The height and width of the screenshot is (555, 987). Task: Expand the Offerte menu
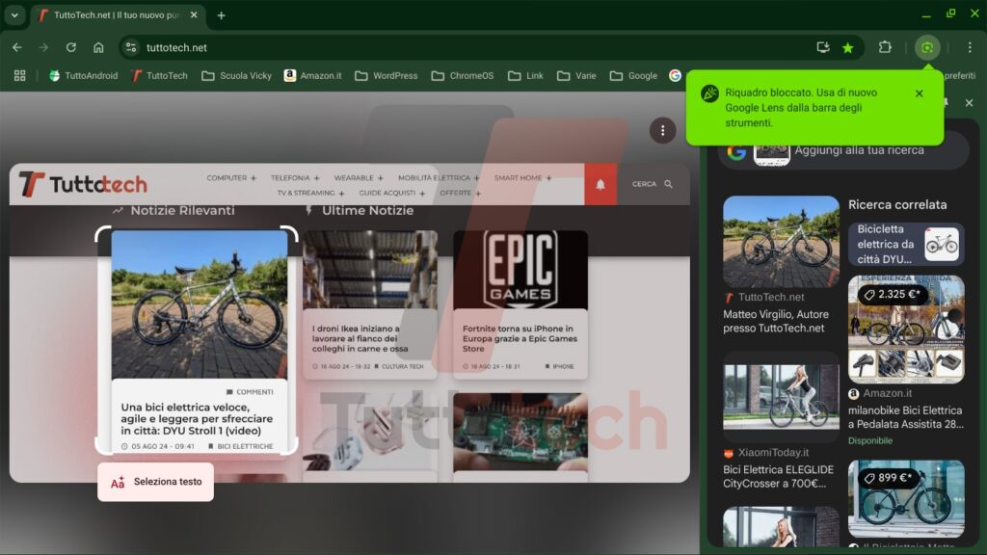point(458,193)
